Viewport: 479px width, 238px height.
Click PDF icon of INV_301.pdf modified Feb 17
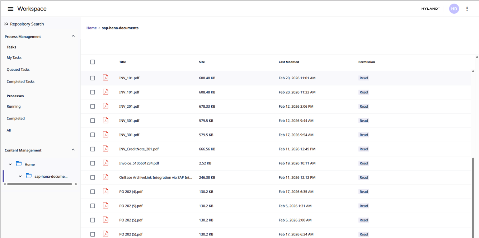[105, 135]
